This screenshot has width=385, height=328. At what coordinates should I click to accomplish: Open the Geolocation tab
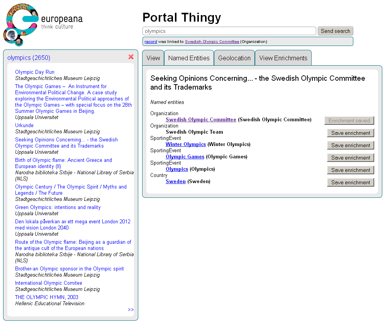[234, 58]
